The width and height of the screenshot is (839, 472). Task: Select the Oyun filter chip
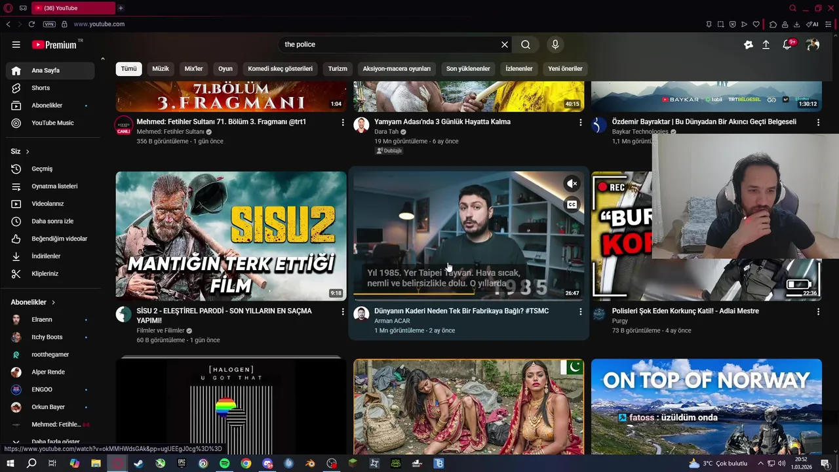tap(225, 68)
